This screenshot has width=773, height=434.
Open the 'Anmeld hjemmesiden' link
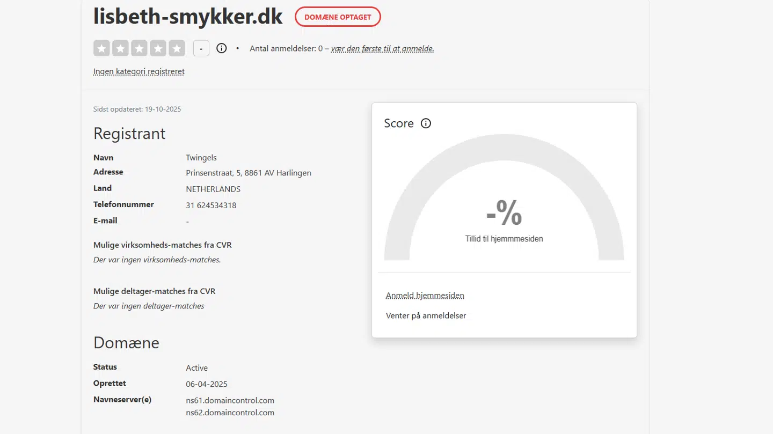(425, 295)
